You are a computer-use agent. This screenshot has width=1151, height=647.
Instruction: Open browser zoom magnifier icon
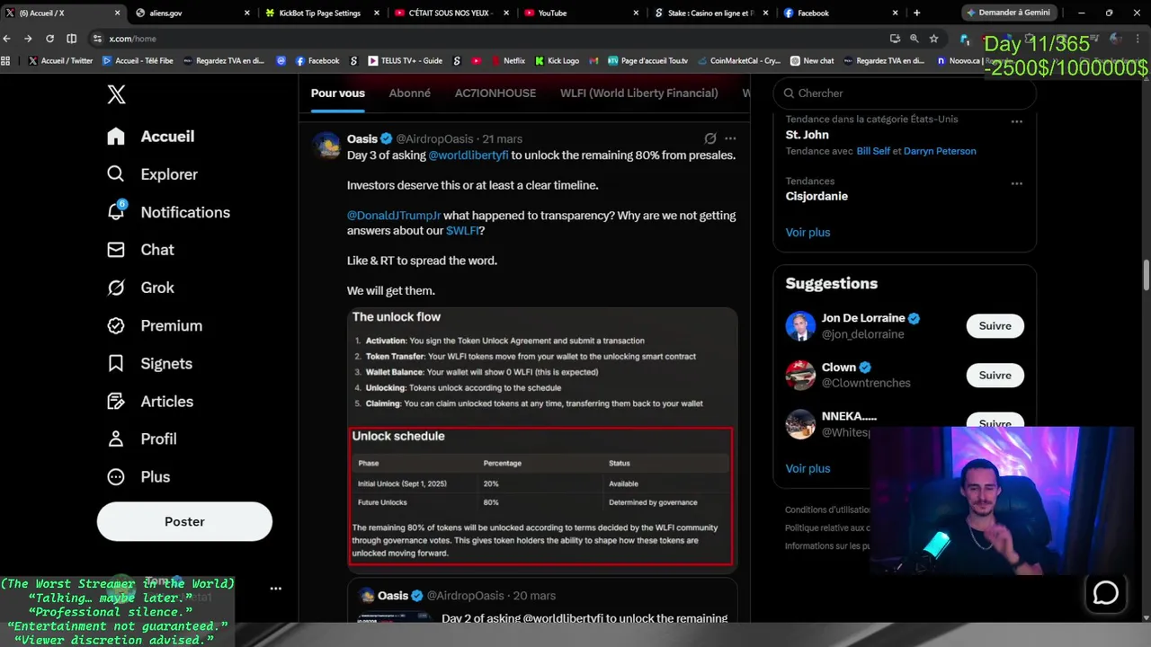914,39
